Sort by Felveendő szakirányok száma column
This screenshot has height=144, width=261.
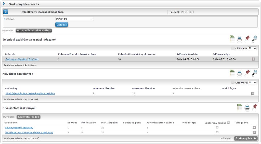coord(77,54)
